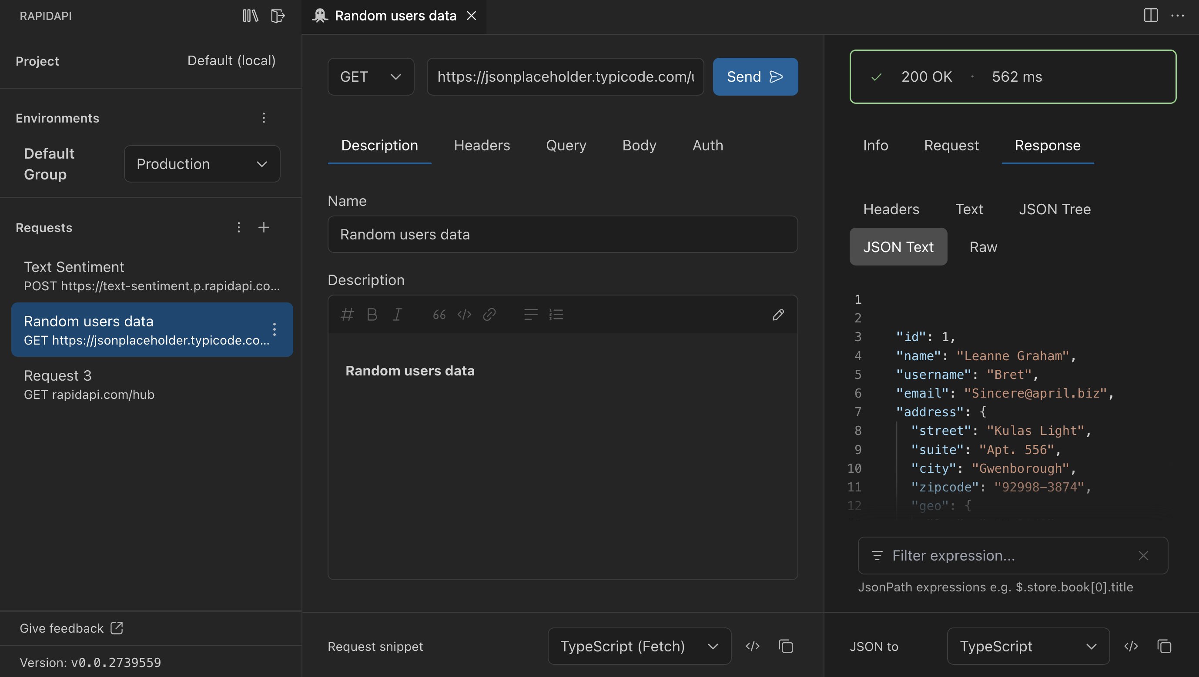Click the pencil edit icon in the editor

point(779,315)
